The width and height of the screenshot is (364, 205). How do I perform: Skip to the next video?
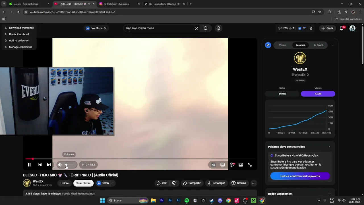(x=49, y=165)
